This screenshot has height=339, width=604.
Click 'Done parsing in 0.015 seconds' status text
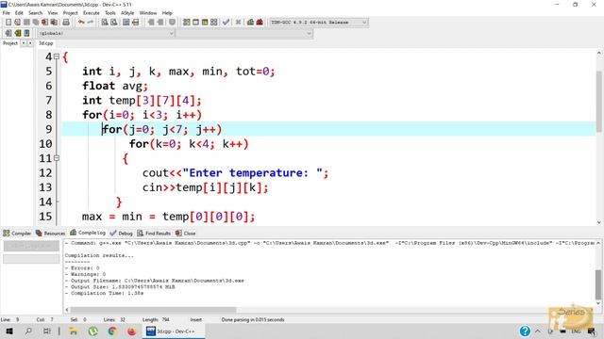pos(253,319)
